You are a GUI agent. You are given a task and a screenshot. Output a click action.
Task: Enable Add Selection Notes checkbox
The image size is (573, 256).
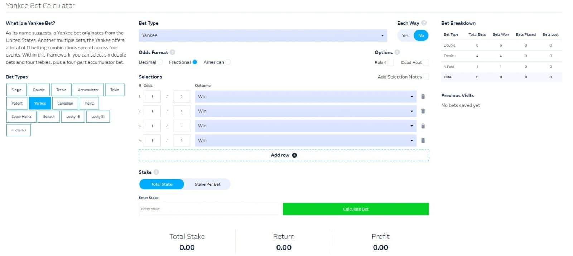coord(426,77)
